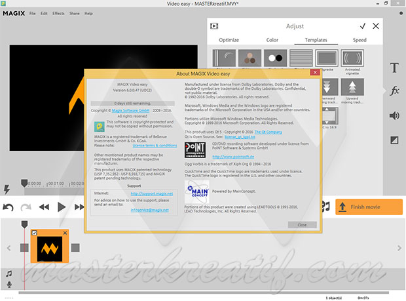
Task: Close the Adjust panel with the X
Action: (x=376, y=26)
